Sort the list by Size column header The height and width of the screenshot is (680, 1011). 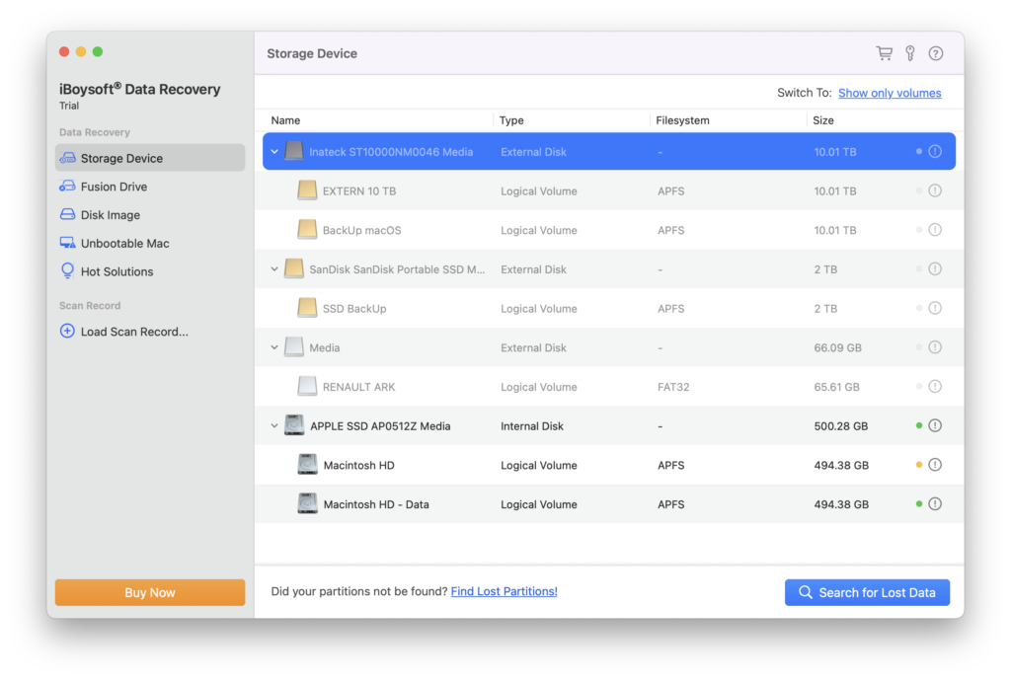pos(823,120)
